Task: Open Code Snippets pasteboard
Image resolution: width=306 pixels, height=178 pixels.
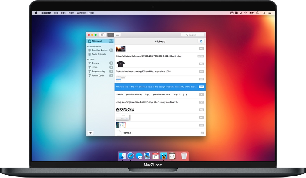Action: point(100,54)
